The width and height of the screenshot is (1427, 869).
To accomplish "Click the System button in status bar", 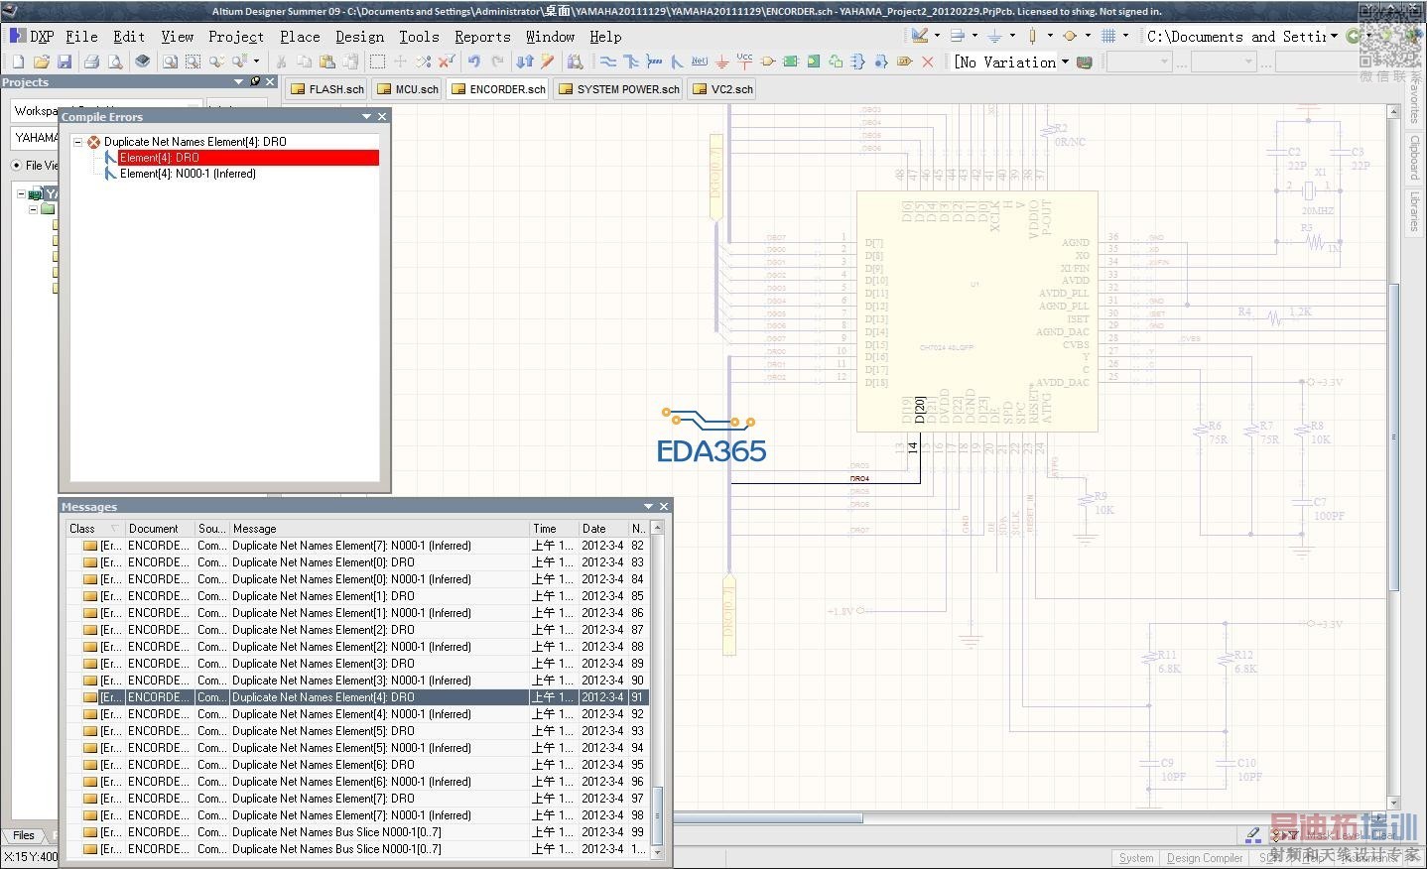I will (x=1136, y=858).
